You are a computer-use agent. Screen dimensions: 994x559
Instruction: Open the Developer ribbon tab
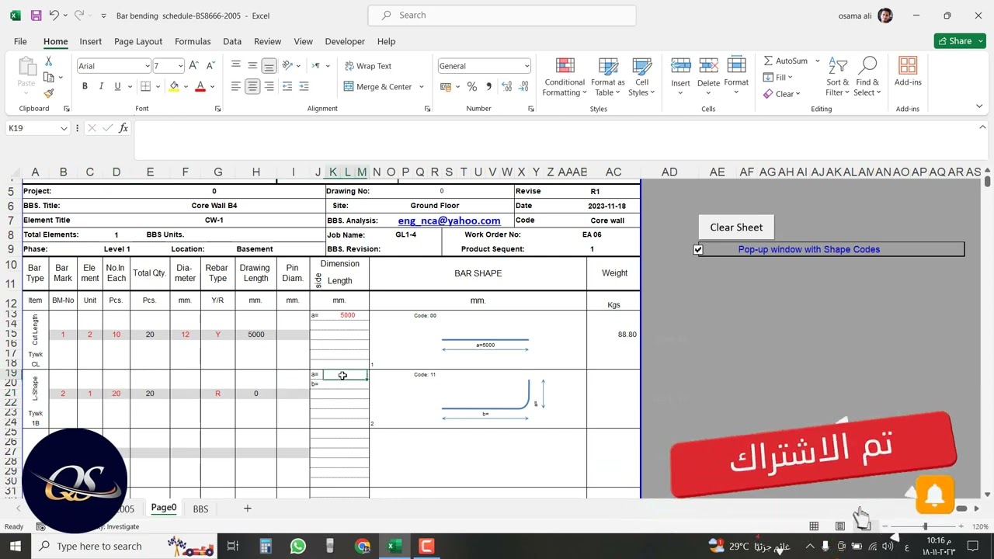(345, 41)
